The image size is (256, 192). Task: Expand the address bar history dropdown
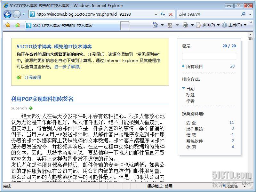(156, 14)
